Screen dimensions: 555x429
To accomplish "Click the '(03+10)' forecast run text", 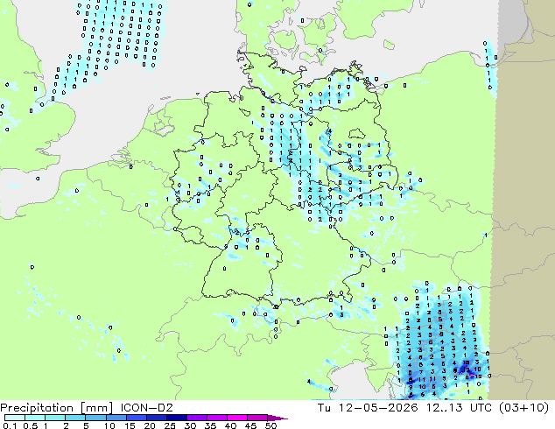I will point(523,407).
